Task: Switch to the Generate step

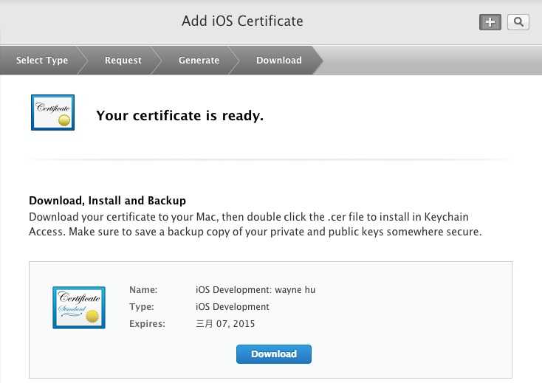Action: tap(199, 61)
